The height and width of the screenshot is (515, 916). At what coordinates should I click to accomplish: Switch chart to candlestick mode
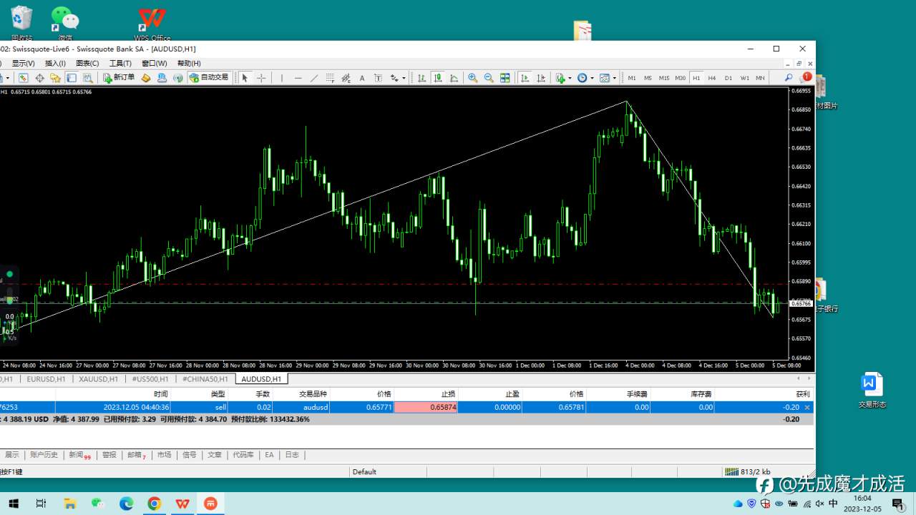pyautogui.click(x=437, y=78)
